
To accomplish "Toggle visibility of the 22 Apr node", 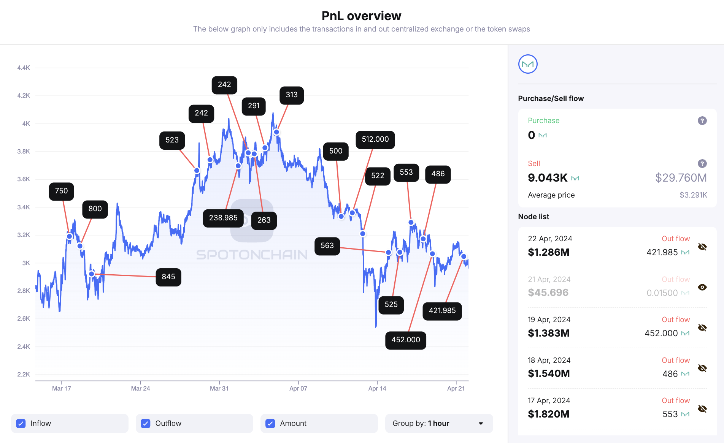I will (x=702, y=247).
